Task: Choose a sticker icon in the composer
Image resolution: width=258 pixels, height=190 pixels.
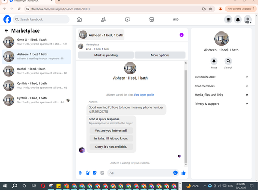Action: pos(95,173)
